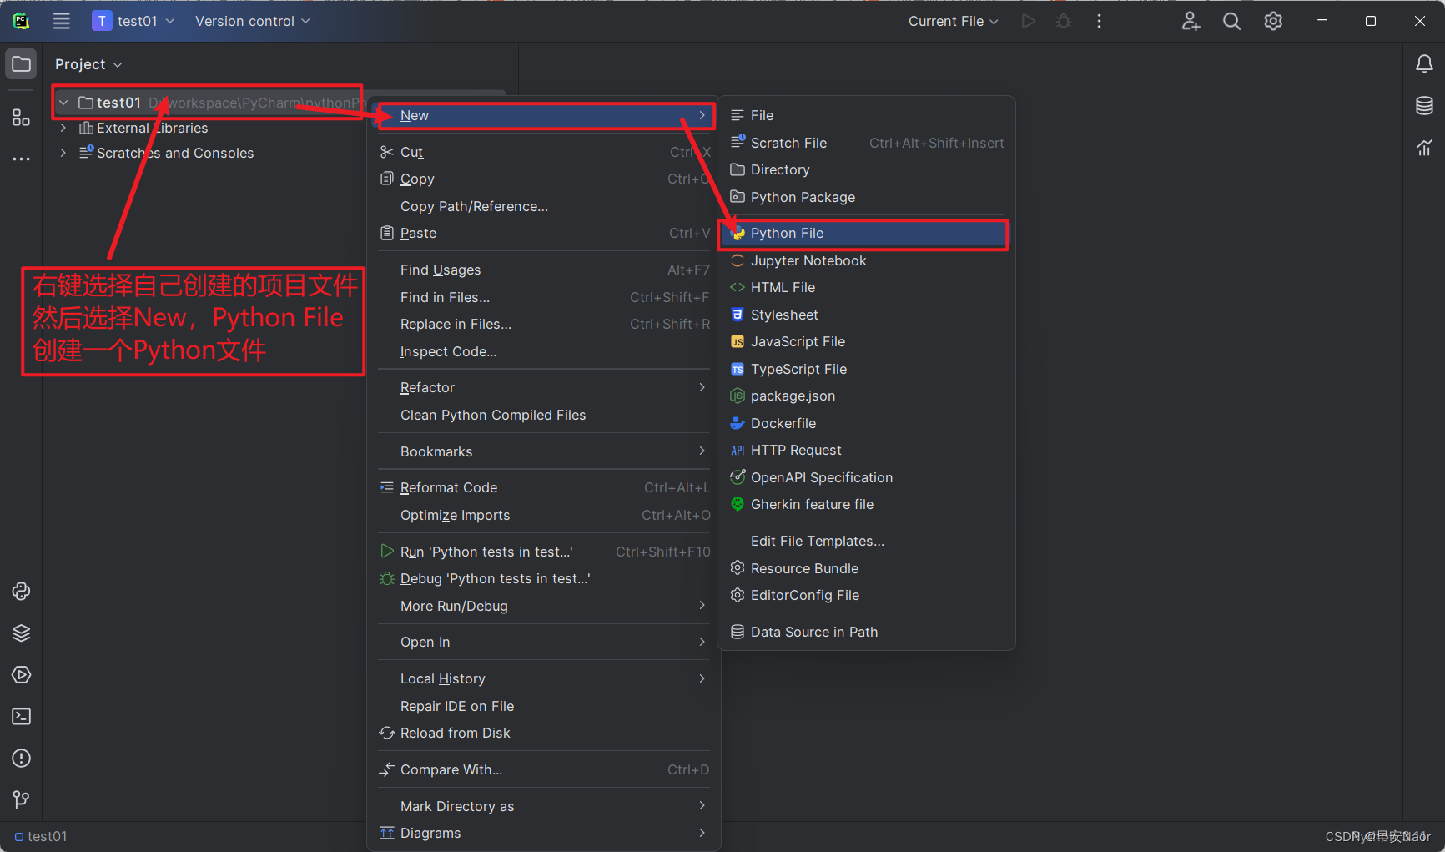Run 'Python tests in test...' entry
This screenshot has height=852, width=1445.
(x=543, y=552)
